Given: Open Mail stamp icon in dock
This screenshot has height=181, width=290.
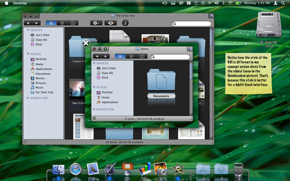Looking at the screenshot, I should pyautogui.click(x=93, y=169).
